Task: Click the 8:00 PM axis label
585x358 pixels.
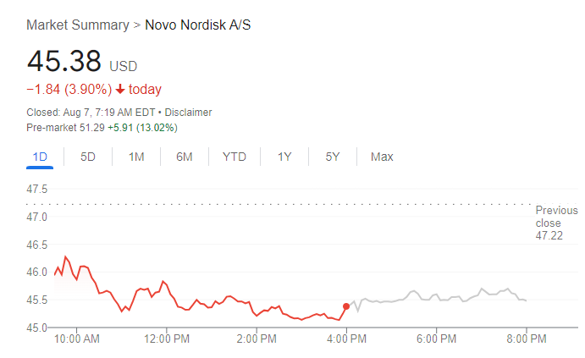Action: 526,339
